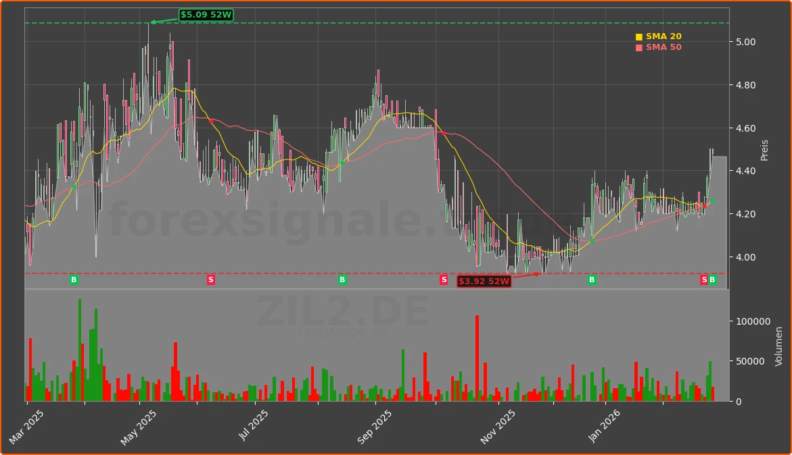Click the $5.09 52W high price label
Image resolution: width=792 pixels, height=455 pixels.
pyautogui.click(x=205, y=14)
